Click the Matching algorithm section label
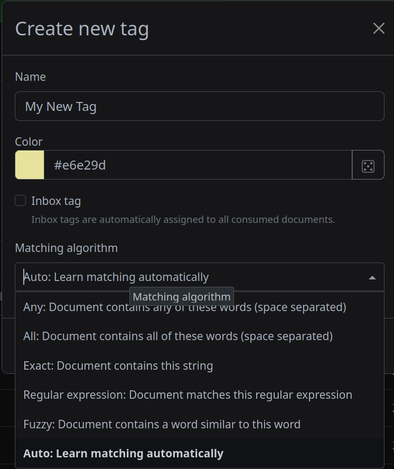Image resolution: width=394 pixels, height=469 pixels. (x=66, y=248)
